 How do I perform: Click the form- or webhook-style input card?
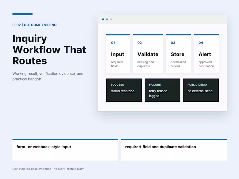[x=65, y=150]
